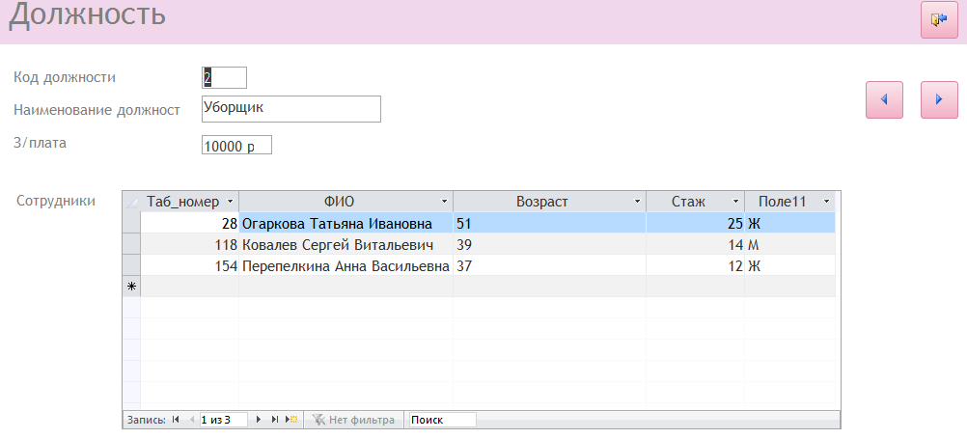Click the Поиск search box
The height and width of the screenshot is (439, 967).
click(442, 420)
